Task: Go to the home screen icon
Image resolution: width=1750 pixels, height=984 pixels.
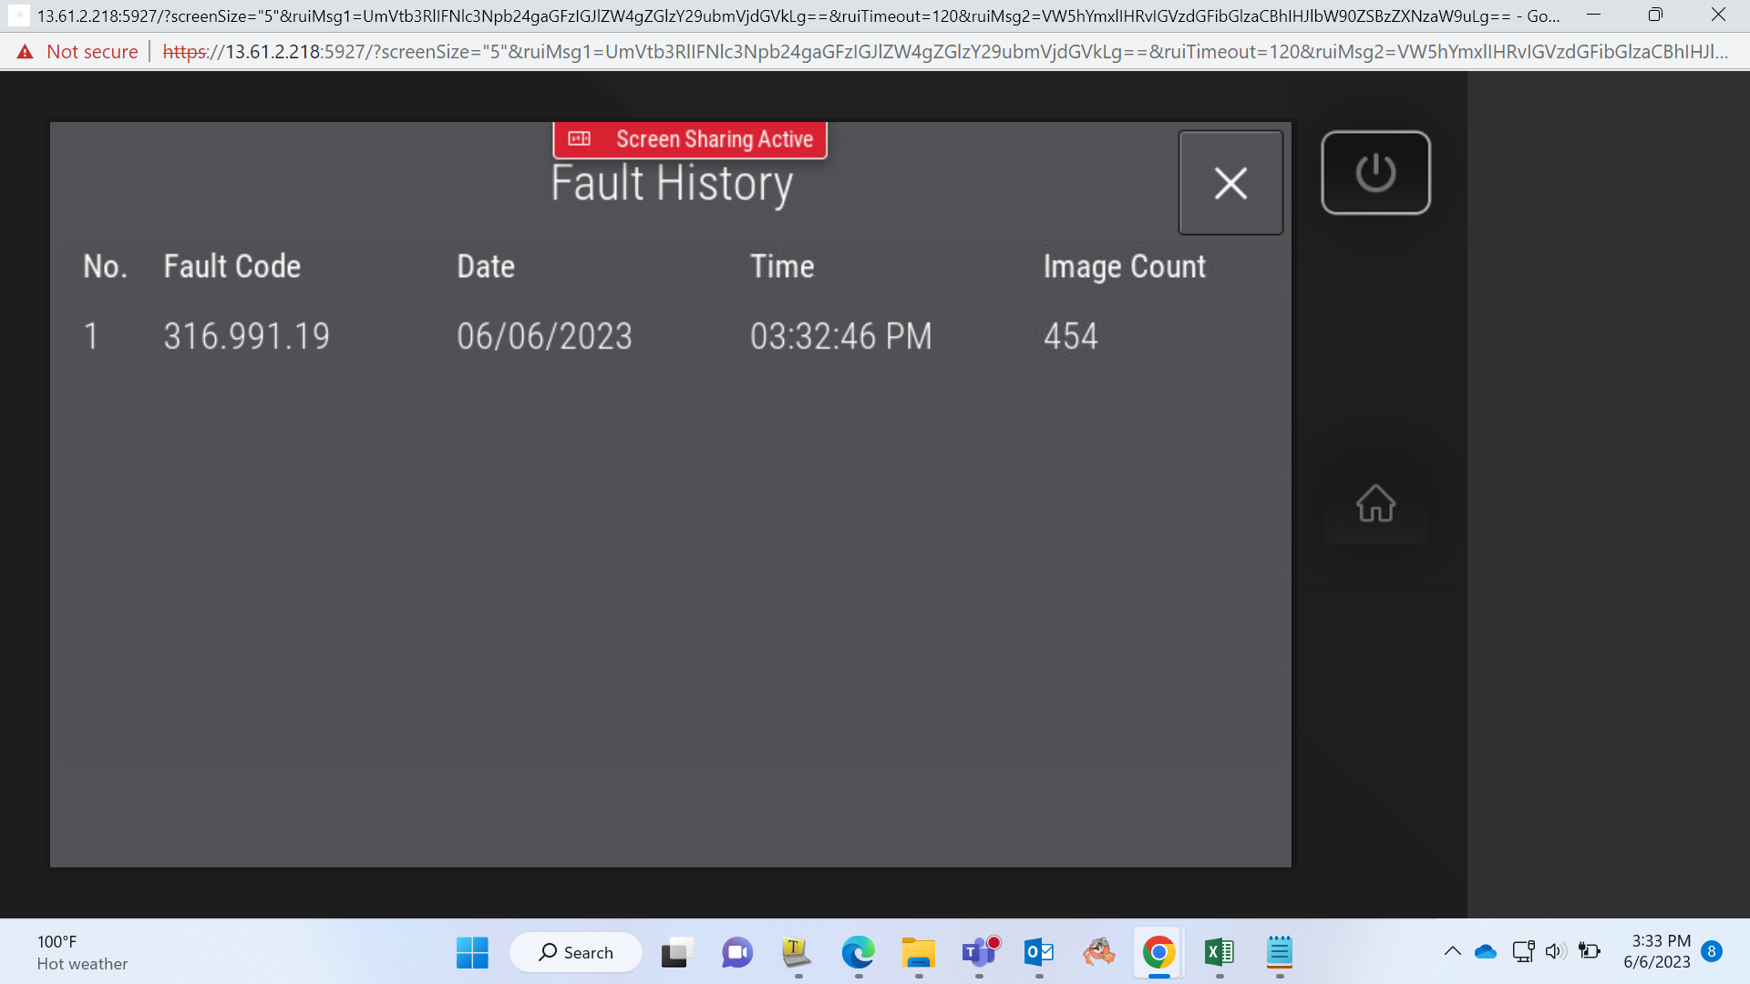Action: [x=1375, y=503]
